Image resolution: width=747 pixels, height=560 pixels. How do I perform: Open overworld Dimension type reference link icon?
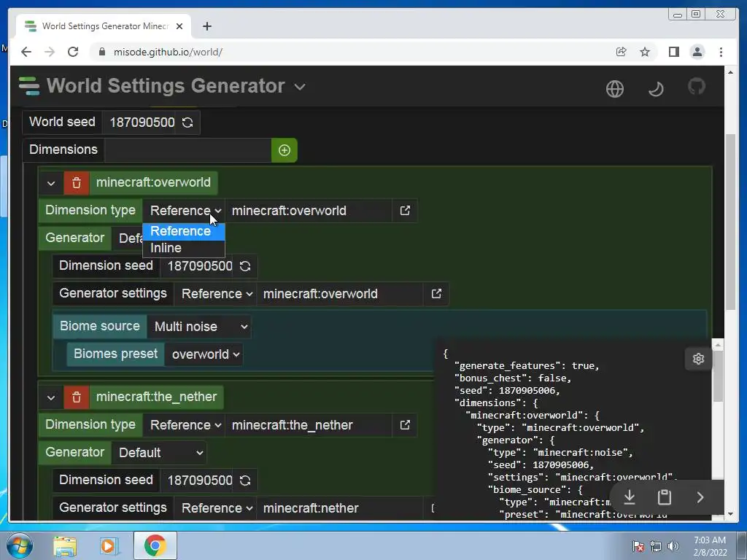tap(405, 211)
